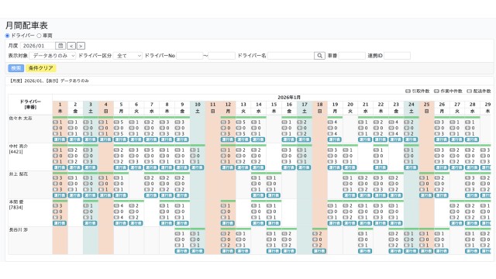Click the 車番 input field
Screen dimensions: 496x279
352,56
